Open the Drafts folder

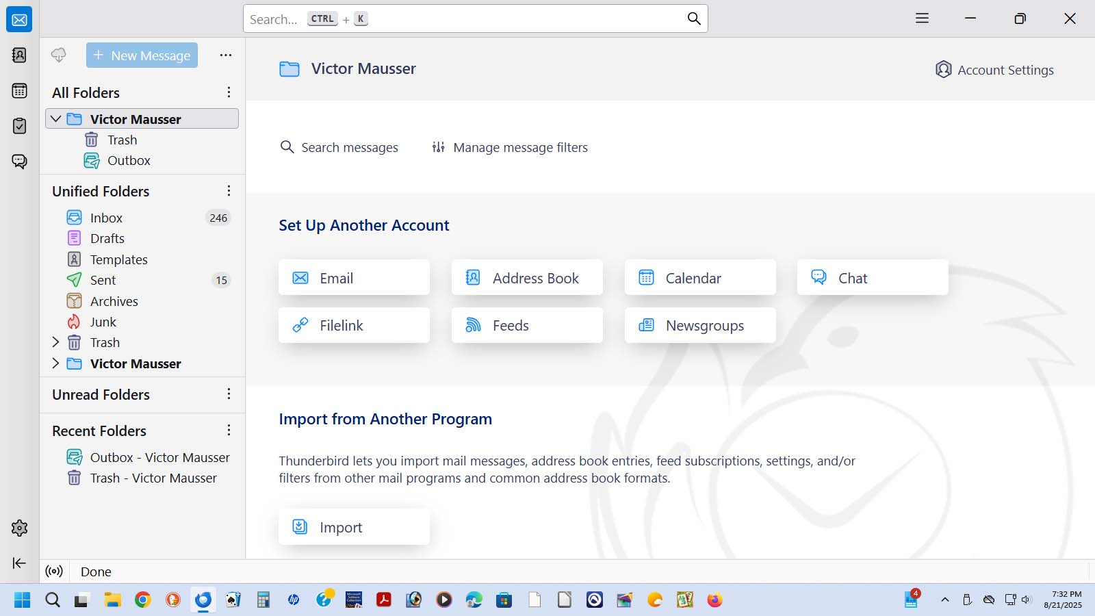(142, 238)
